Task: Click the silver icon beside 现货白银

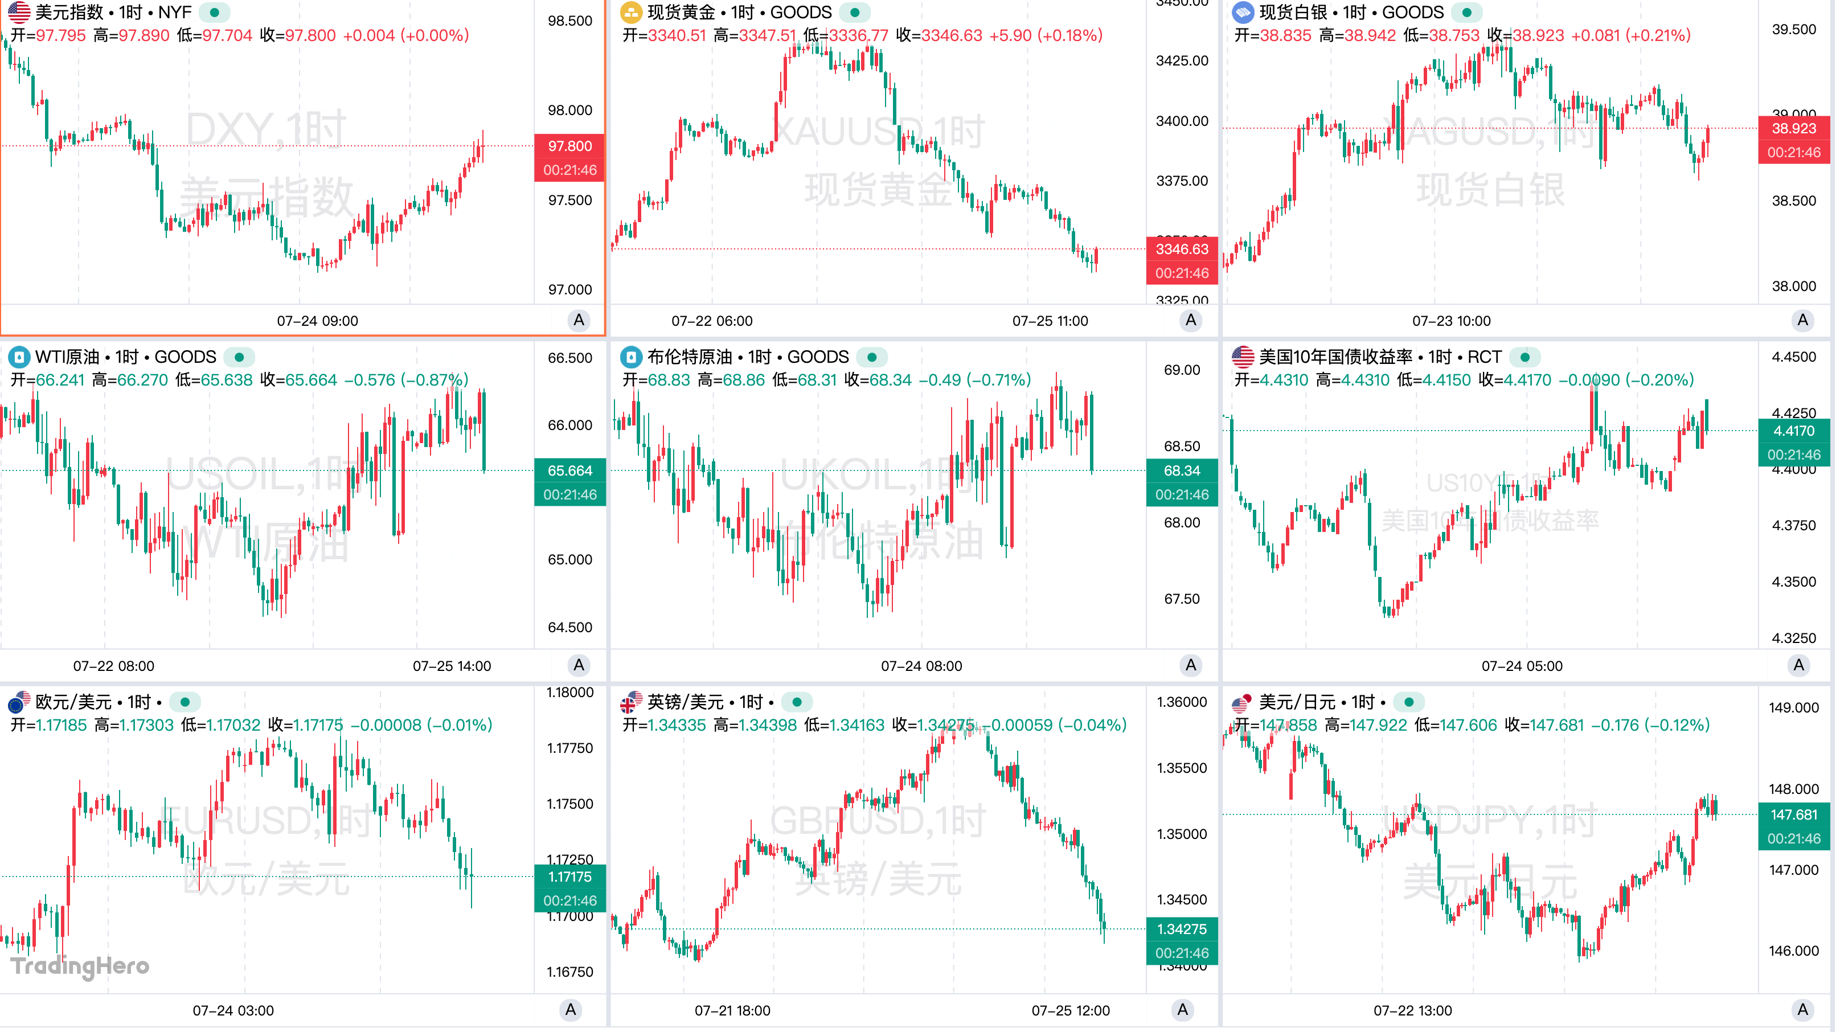Action: [x=1243, y=12]
